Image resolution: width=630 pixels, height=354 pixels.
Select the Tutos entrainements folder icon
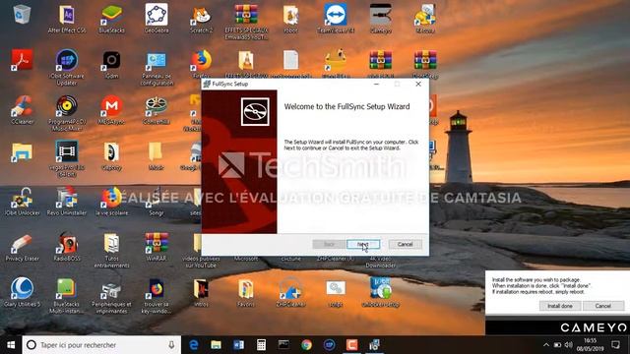click(111, 251)
